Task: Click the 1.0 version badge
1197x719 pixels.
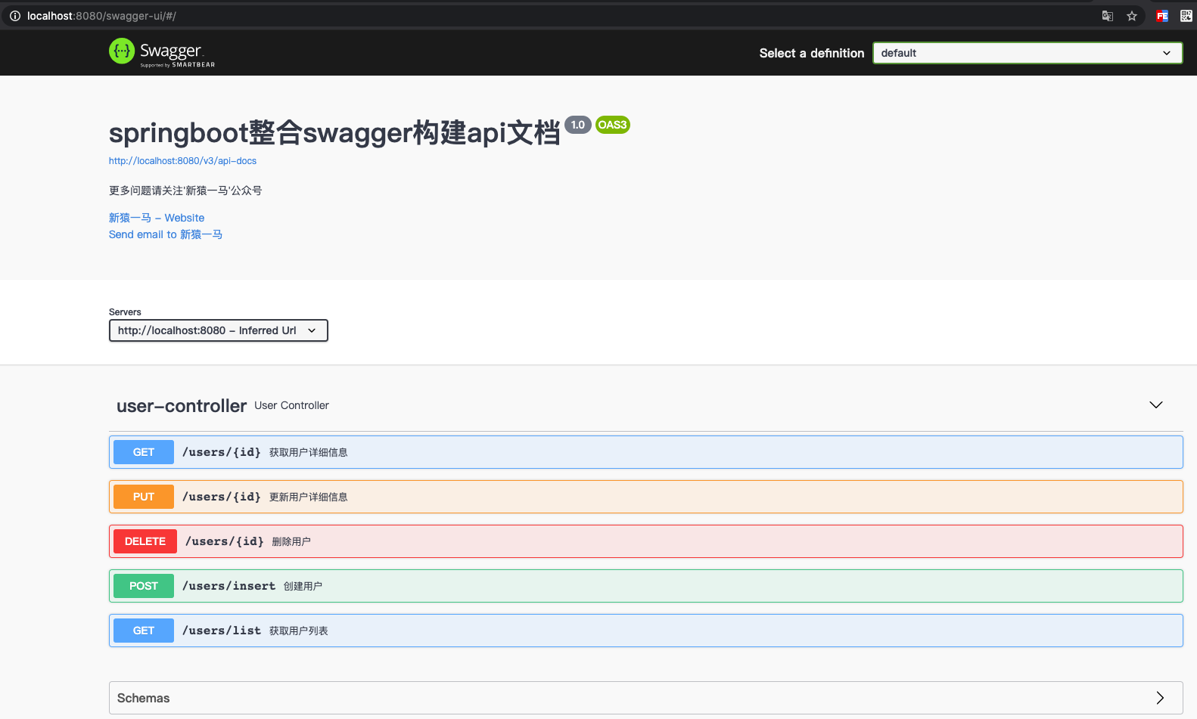Action: coord(578,125)
